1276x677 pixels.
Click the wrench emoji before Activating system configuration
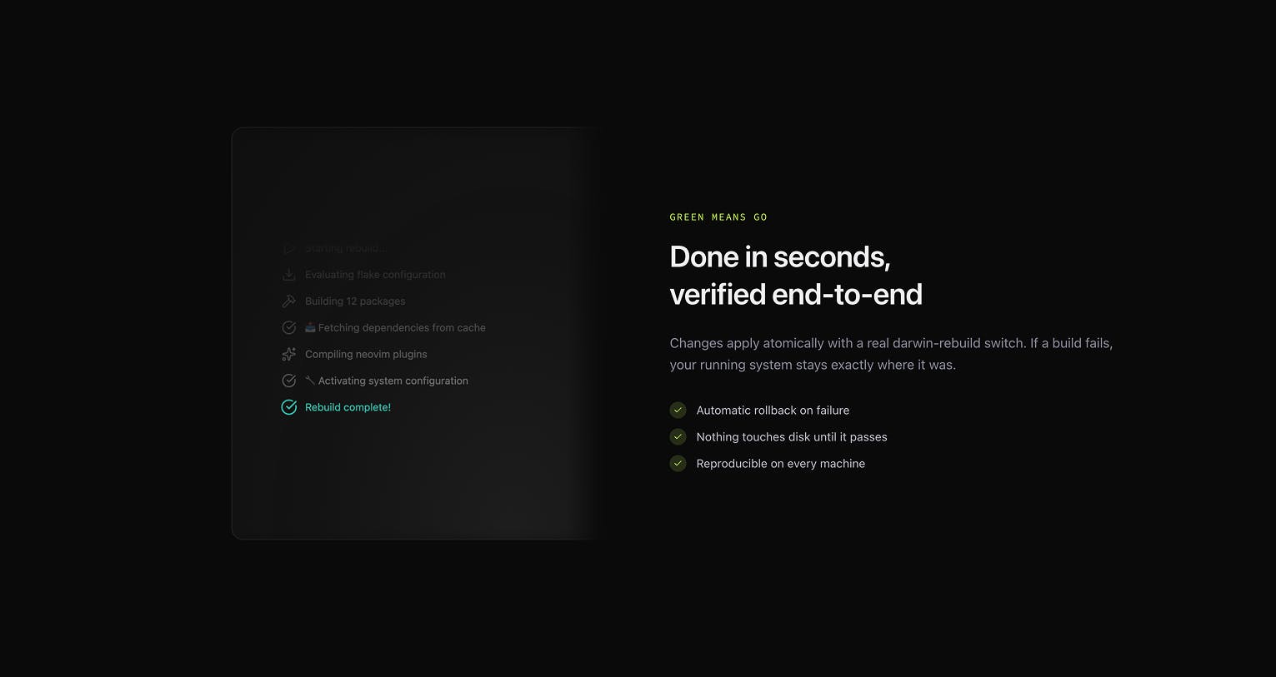point(310,381)
